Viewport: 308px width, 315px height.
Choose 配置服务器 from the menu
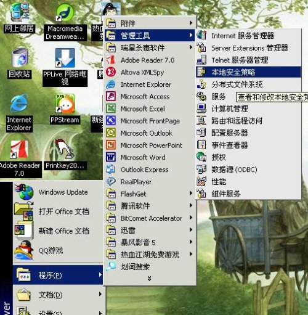pyautogui.click(x=248, y=133)
